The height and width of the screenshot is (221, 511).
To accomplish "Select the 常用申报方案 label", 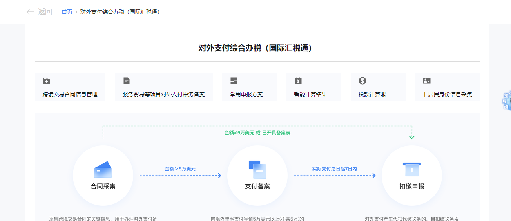I will click(x=246, y=94).
